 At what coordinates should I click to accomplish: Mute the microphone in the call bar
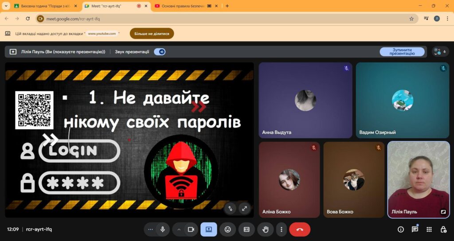point(163,229)
